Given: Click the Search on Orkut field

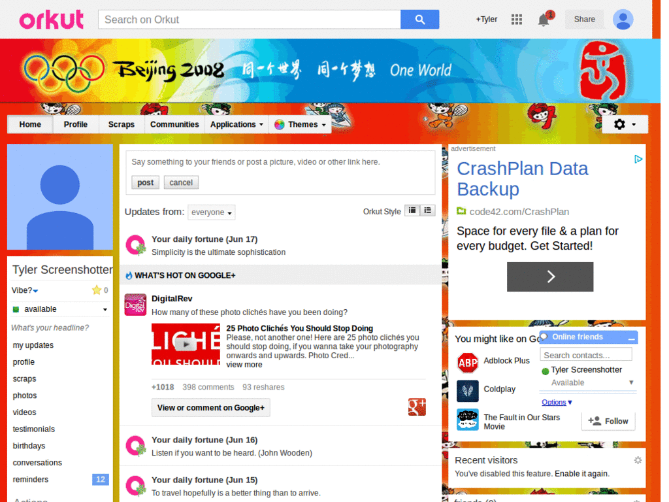Looking at the screenshot, I should tap(249, 20).
